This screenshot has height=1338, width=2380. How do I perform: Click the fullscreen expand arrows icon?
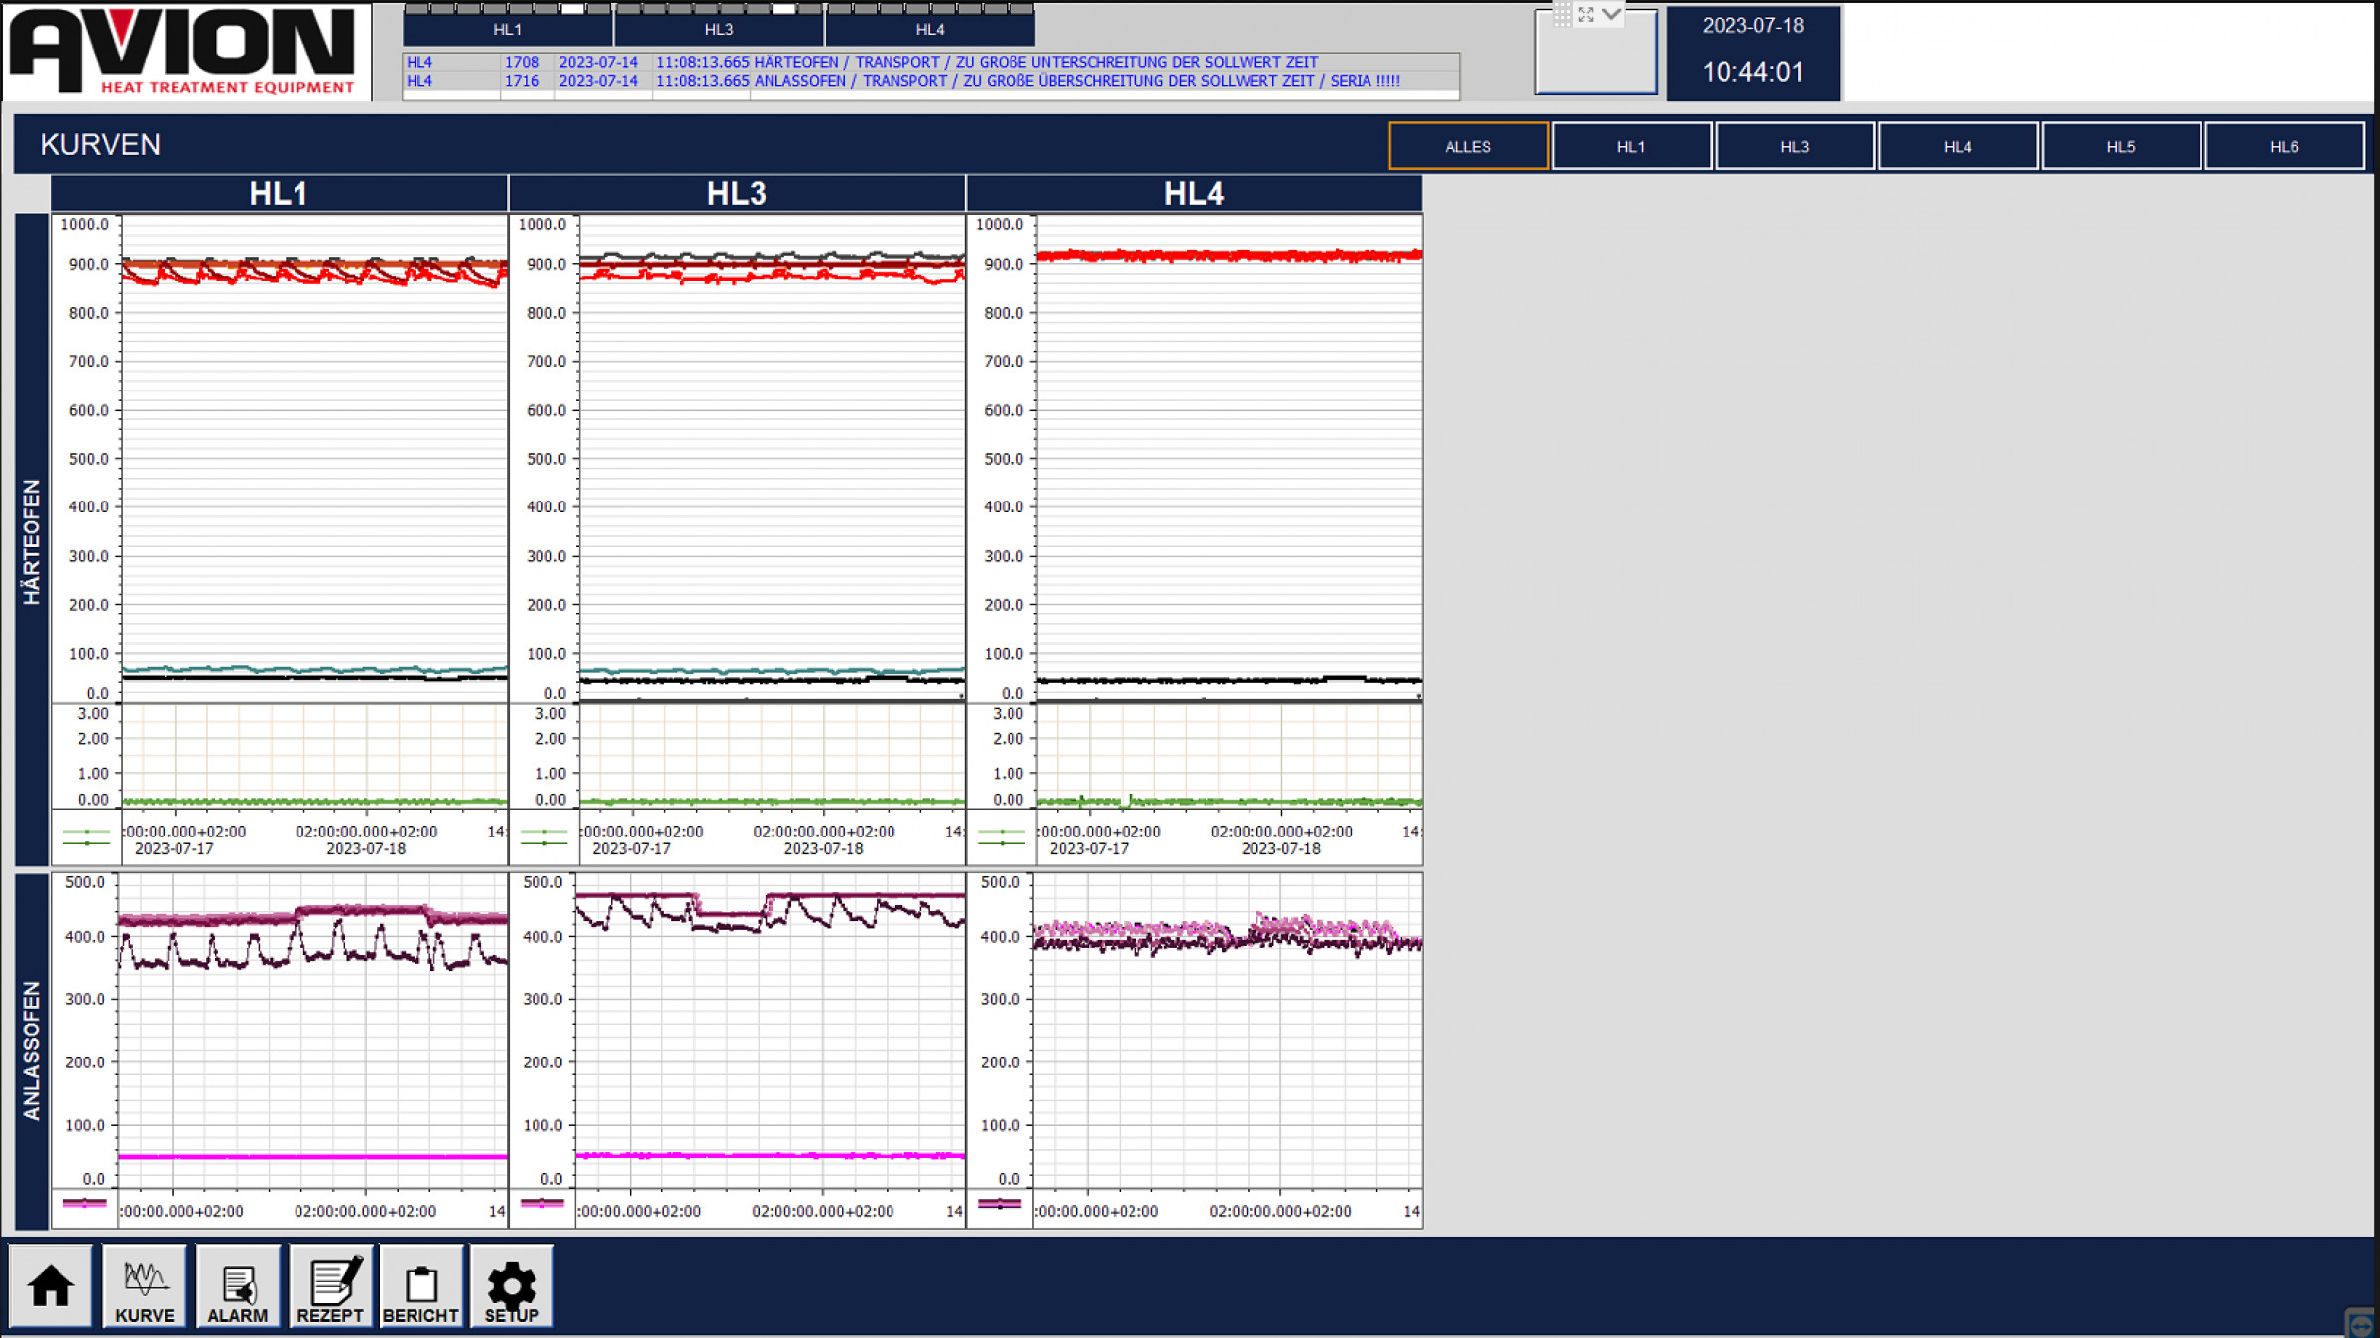1586,14
